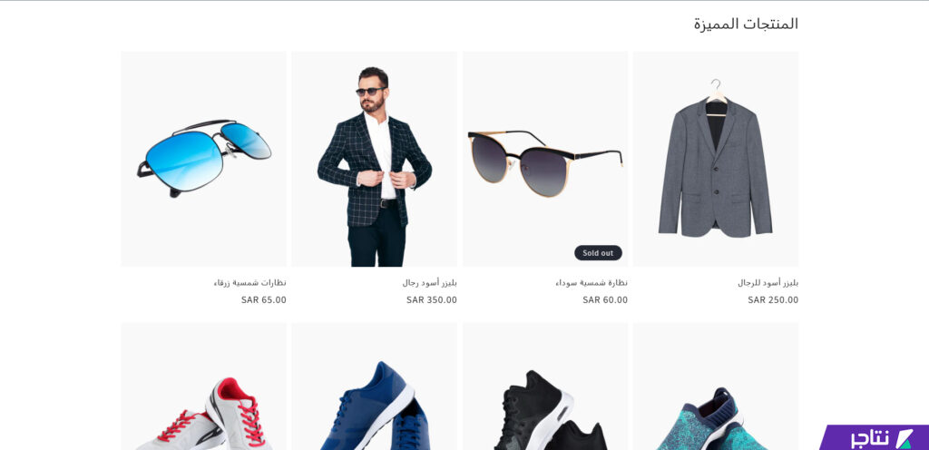The image size is (929, 450).
Task: Open the بليزر أسود رجال product title link
Action: pyautogui.click(x=429, y=283)
